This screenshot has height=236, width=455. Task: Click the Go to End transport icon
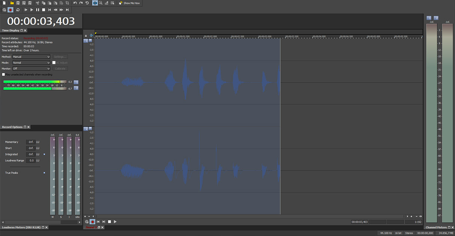click(x=67, y=10)
